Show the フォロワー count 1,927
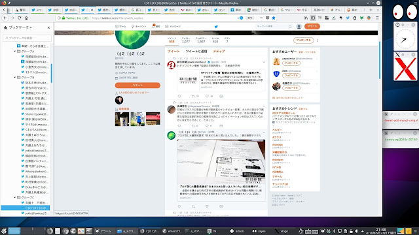This screenshot has height=235, width=419. tap(201, 40)
